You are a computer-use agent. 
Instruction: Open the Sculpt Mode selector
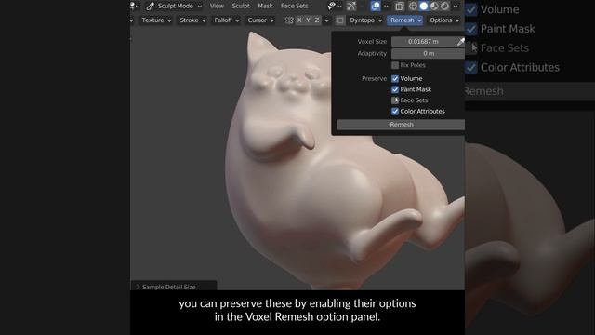coord(174,7)
